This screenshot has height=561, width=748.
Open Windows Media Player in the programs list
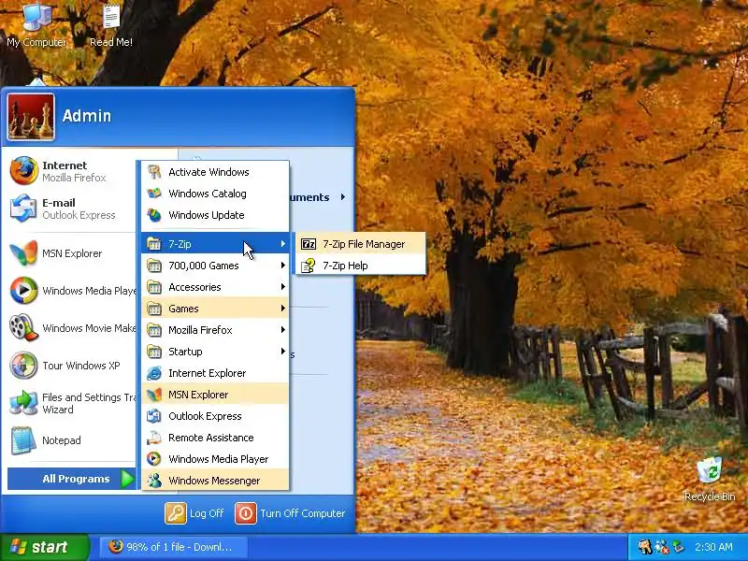[x=215, y=459]
